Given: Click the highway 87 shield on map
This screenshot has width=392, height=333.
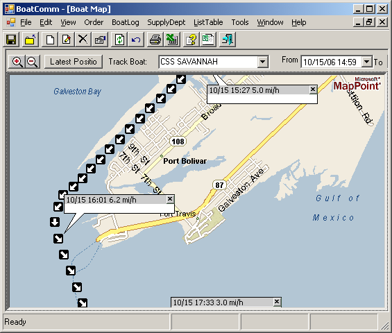Looking at the screenshot, I should point(219,185).
